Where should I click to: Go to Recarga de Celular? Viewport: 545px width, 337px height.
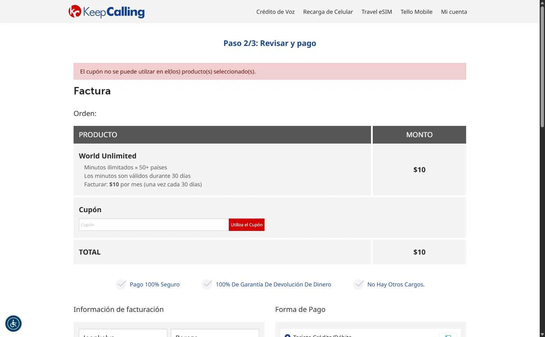click(x=328, y=12)
